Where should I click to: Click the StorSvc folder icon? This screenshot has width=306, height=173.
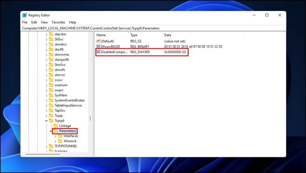click(x=51, y=65)
